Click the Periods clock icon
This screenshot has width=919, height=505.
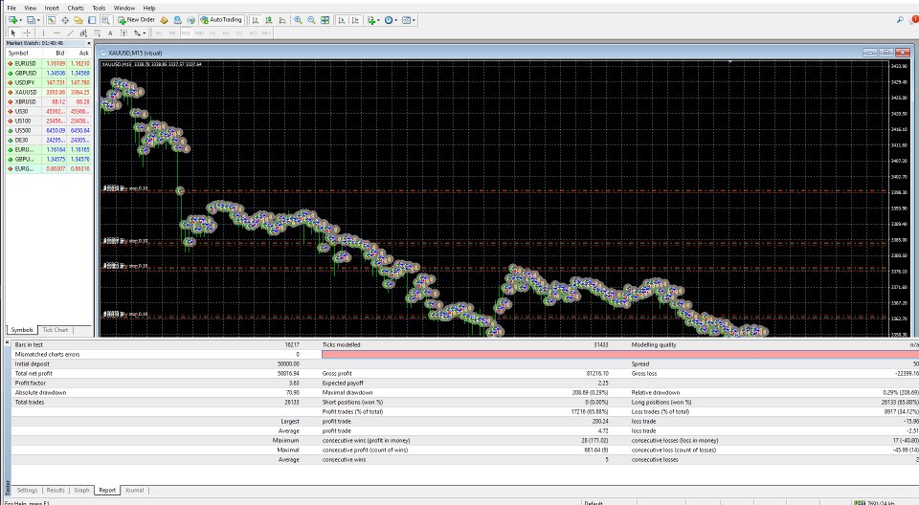[388, 20]
